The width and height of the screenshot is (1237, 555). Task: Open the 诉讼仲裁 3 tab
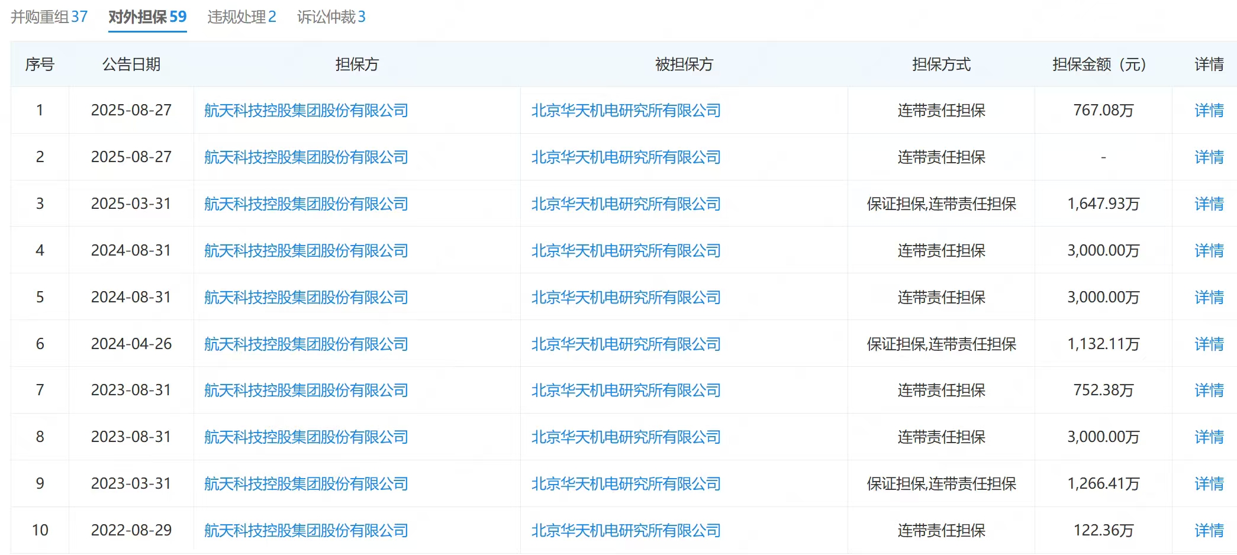pos(331,17)
